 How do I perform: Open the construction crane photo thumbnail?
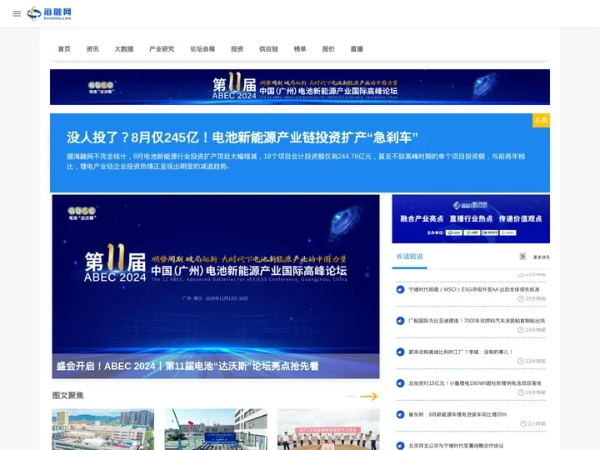216,429
